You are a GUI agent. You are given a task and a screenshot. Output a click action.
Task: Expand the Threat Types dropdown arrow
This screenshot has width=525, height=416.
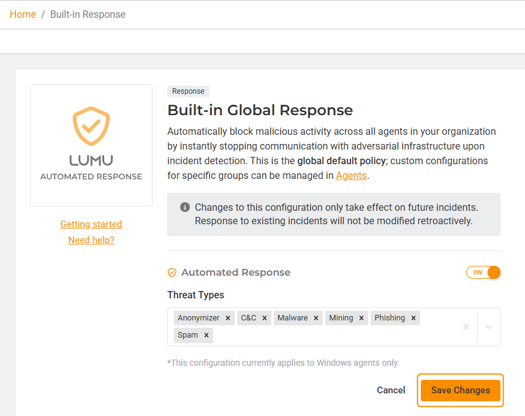click(x=489, y=327)
